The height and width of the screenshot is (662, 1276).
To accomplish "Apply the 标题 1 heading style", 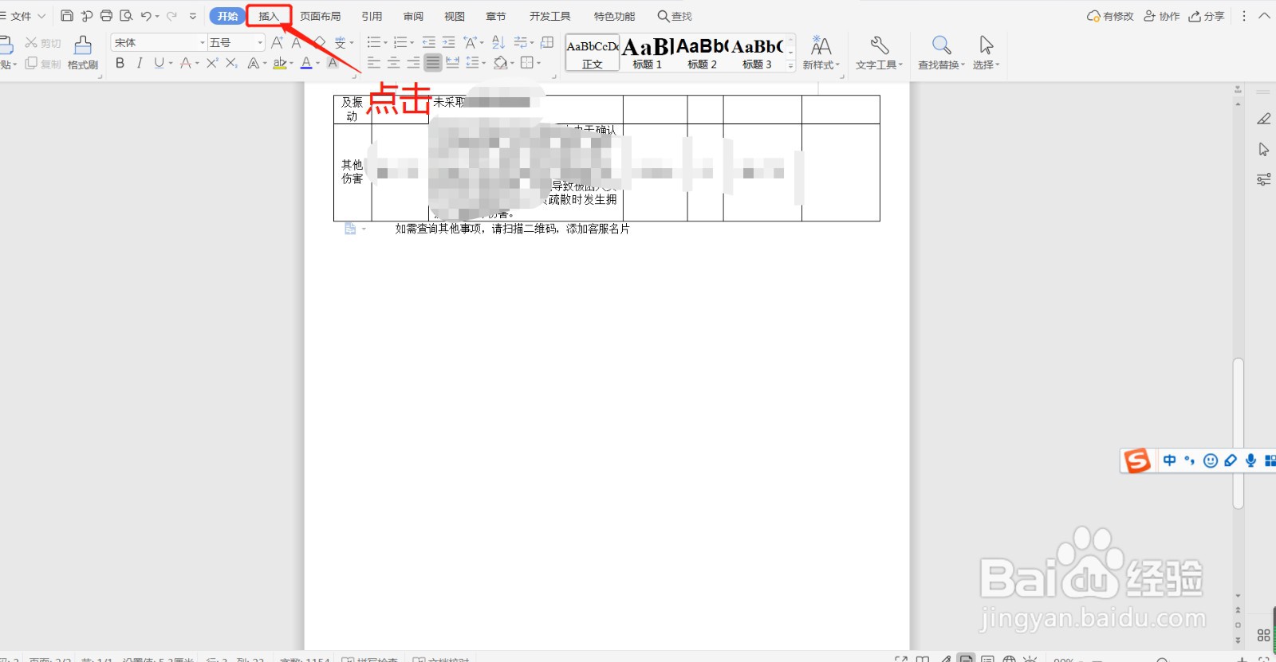I will click(x=647, y=53).
